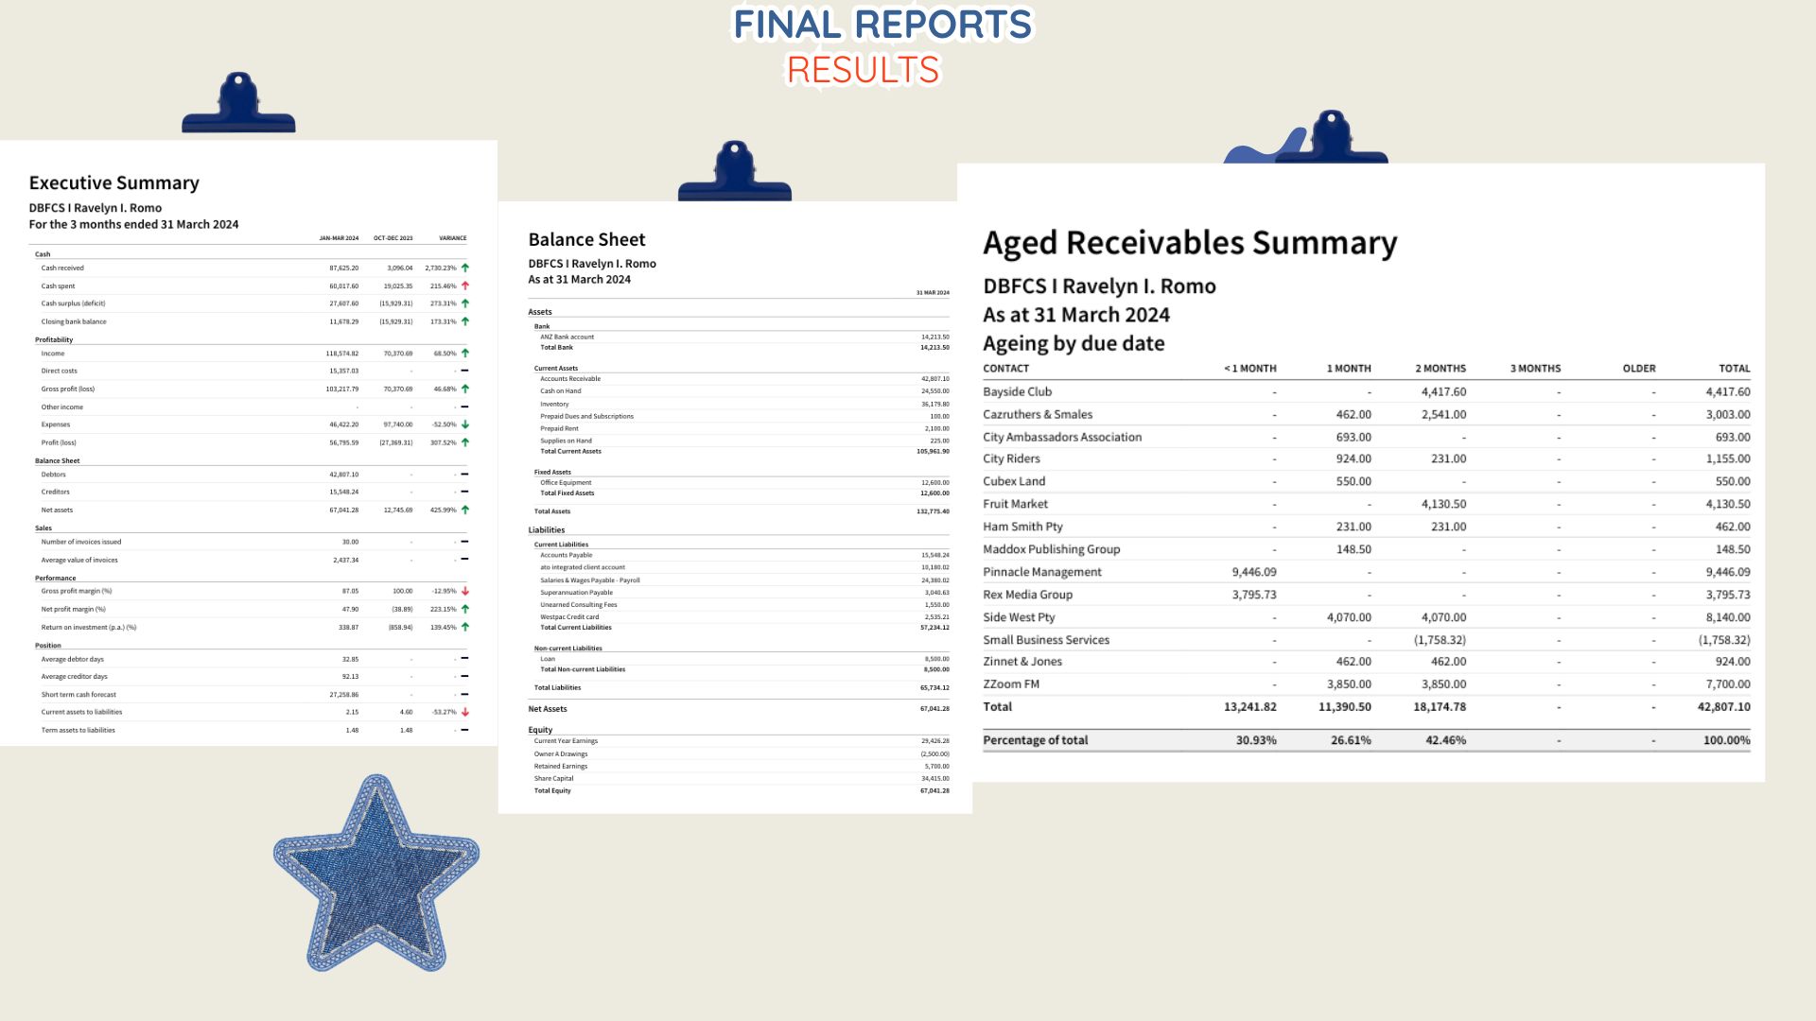Click Total Liabilities line on Balance Sheet
Screen dimensions: 1816x1021
741,688
